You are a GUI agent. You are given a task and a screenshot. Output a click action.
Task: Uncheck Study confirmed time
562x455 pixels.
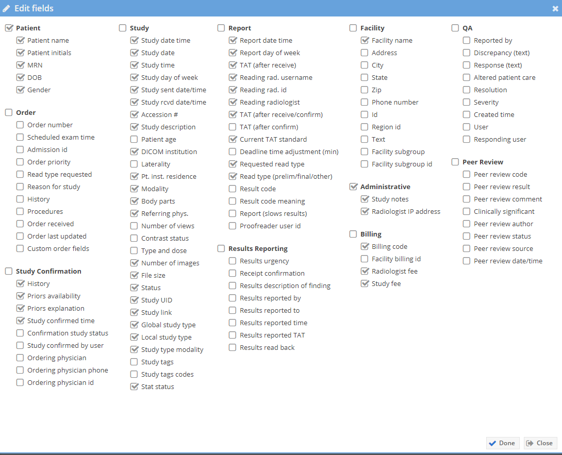click(21, 321)
